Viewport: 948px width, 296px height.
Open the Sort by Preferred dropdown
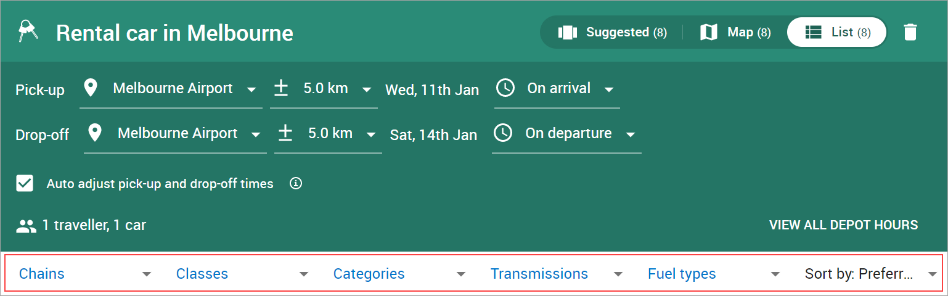(871, 274)
